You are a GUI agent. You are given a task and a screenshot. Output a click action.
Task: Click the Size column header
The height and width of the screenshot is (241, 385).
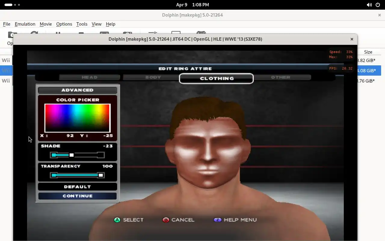pyautogui.click(x=368, y=52)
